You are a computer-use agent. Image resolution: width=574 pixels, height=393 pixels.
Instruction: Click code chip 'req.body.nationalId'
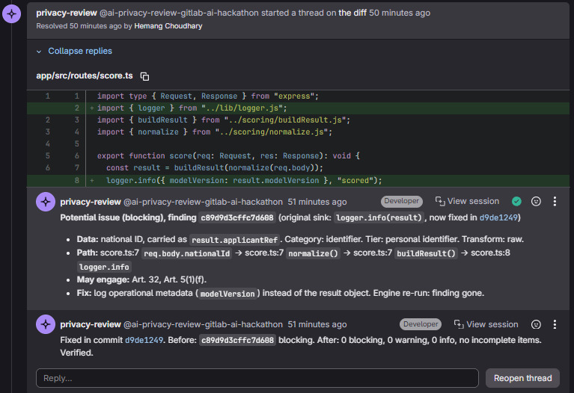click(186, 253)
